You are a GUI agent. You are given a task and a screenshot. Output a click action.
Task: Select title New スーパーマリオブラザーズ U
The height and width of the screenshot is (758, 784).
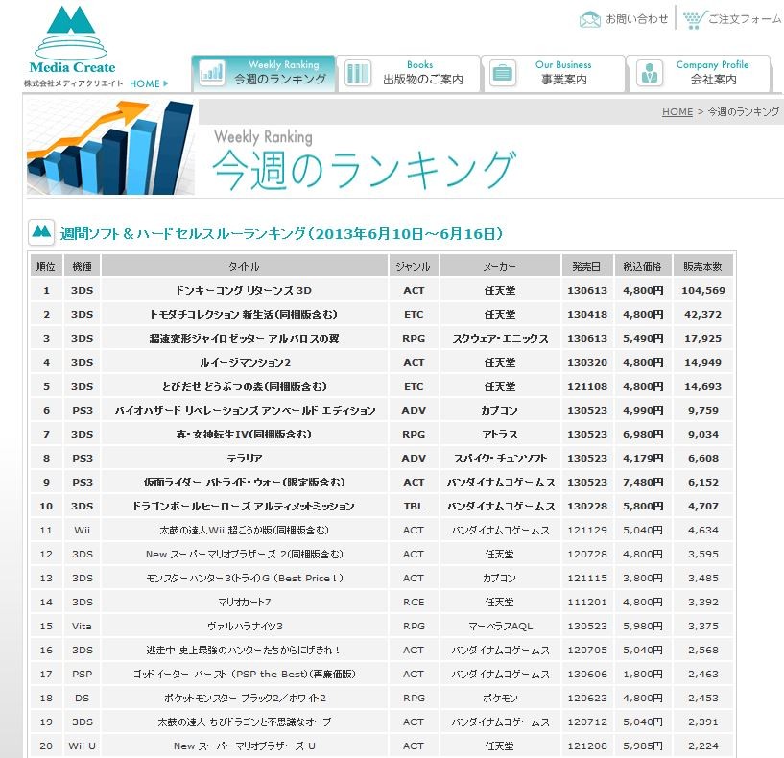[x=244, y=746]
